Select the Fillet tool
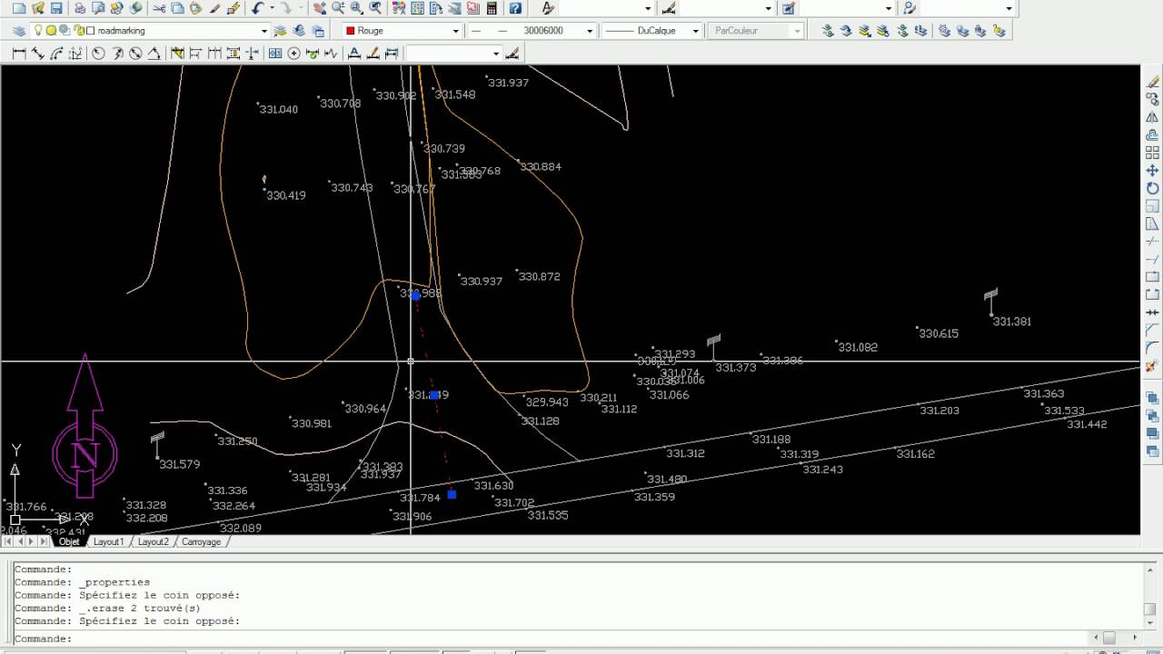Viewport: 1163px width, 654px height. [x=1153, y=348]
